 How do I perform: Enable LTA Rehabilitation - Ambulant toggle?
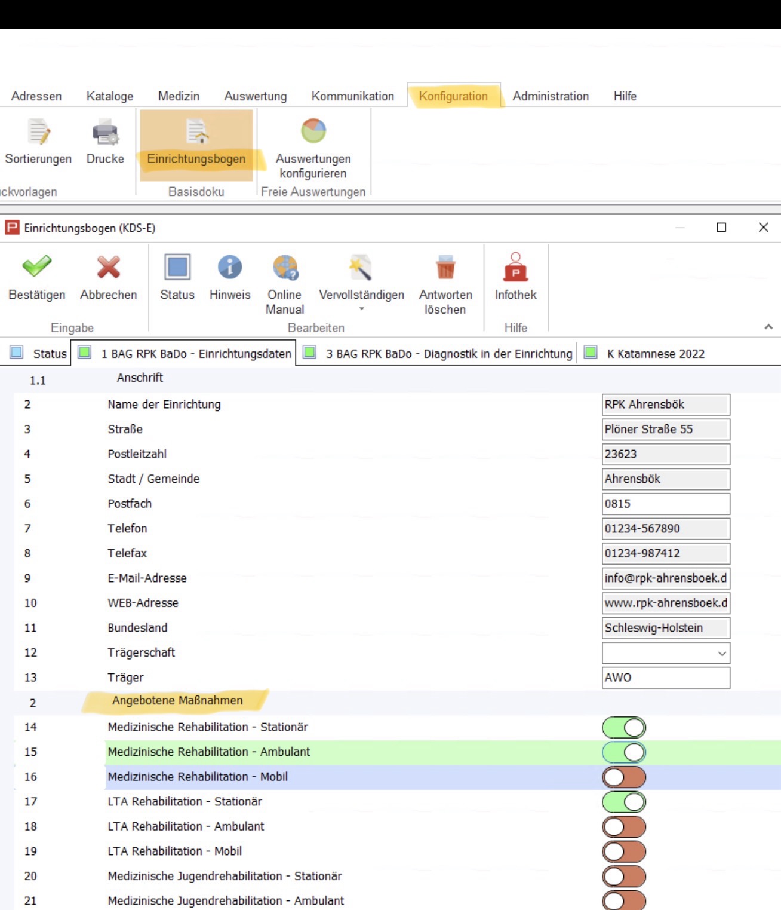click(x=624, y=826)
